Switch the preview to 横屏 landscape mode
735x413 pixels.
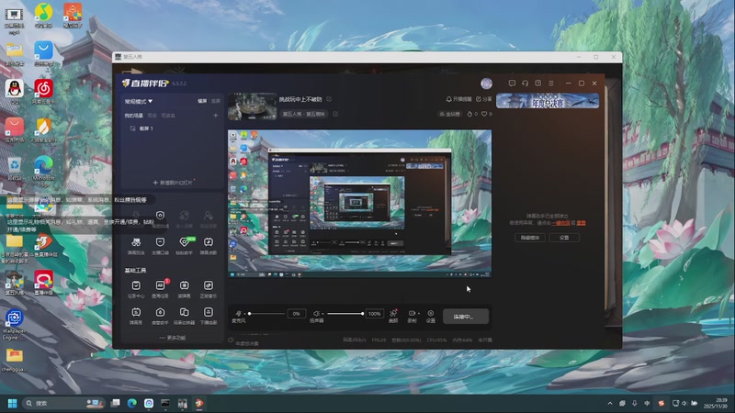click(202, 101)
